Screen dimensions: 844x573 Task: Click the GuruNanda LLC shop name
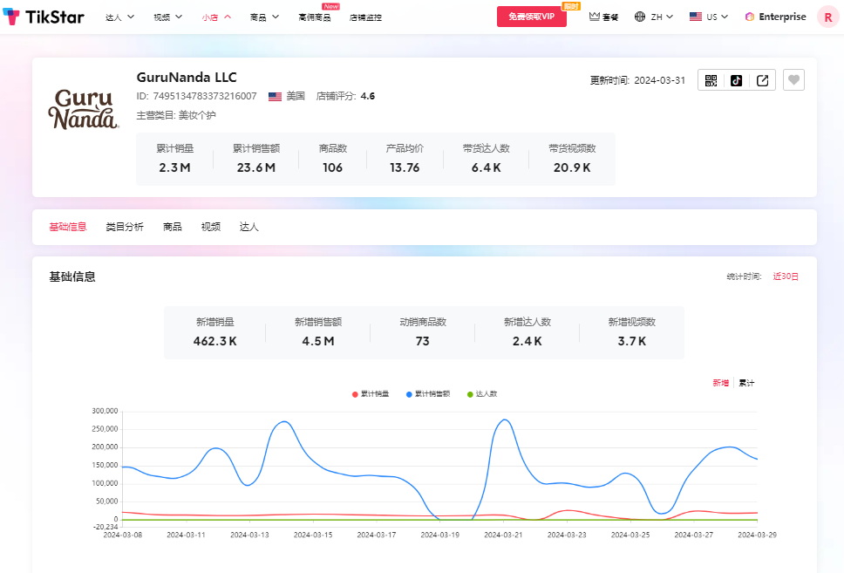coord(187,77)
